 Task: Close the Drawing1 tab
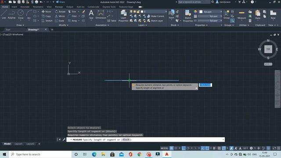46,29
